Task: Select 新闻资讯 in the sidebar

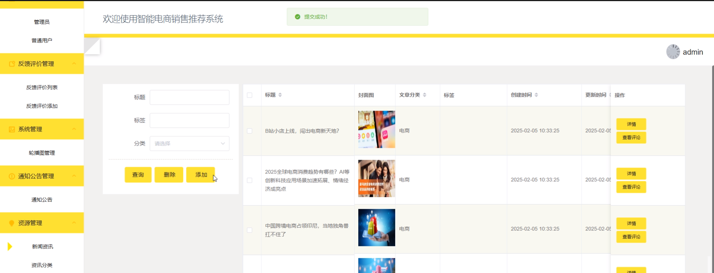Action: click(42, 246)
